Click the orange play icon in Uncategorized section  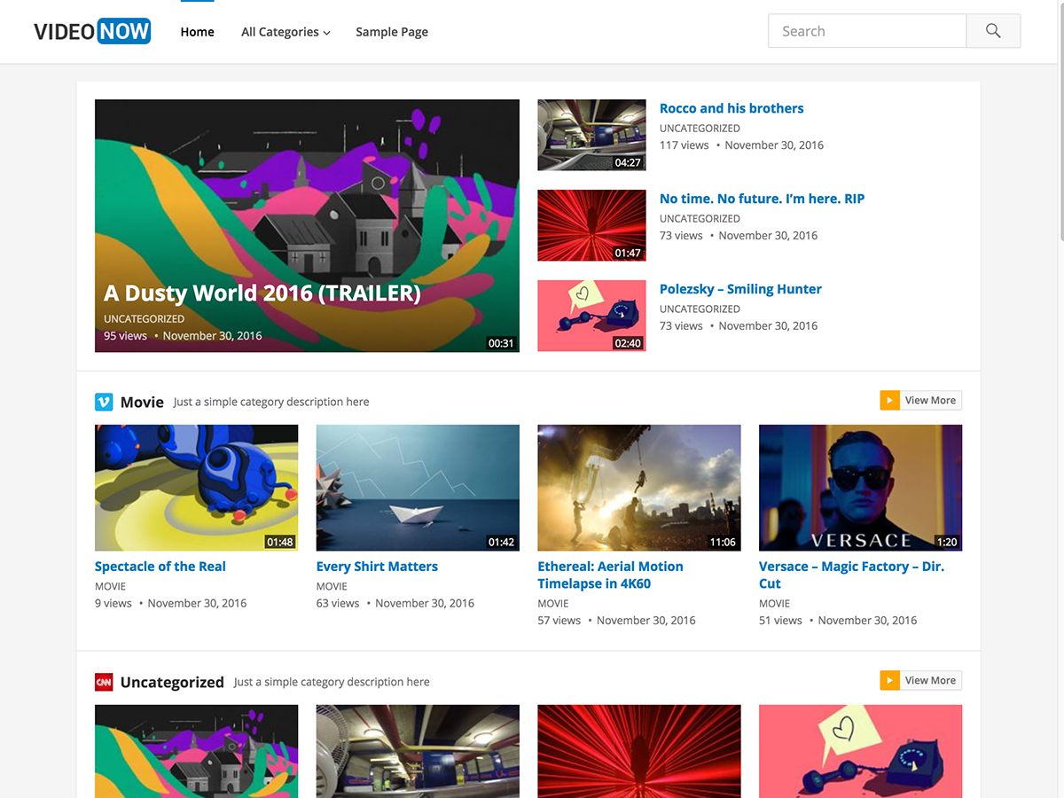tap(889, 681)
